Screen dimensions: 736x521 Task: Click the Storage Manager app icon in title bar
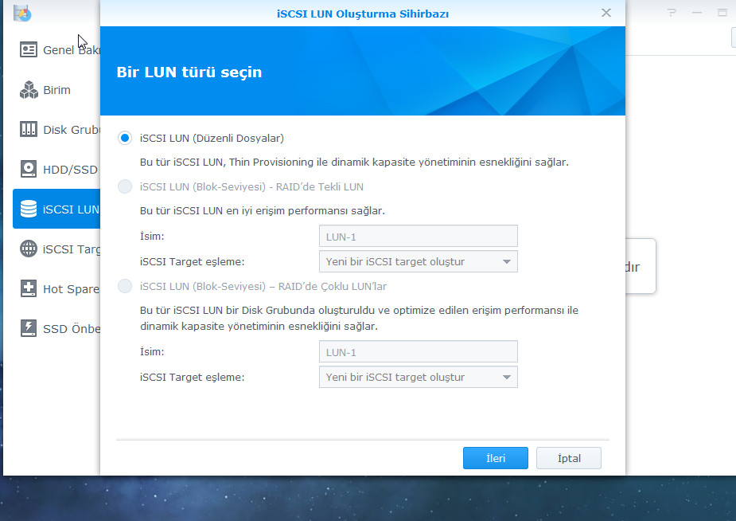tap(22, 13)
